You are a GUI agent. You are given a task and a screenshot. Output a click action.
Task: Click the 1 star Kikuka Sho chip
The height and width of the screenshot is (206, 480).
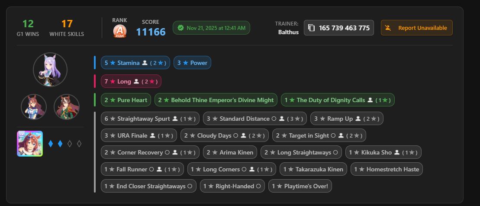pos(383,152)
